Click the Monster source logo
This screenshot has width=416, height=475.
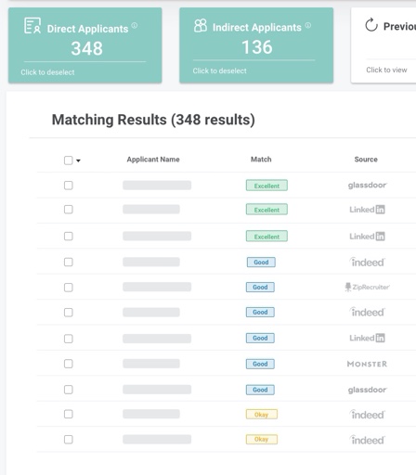(367, 364)
